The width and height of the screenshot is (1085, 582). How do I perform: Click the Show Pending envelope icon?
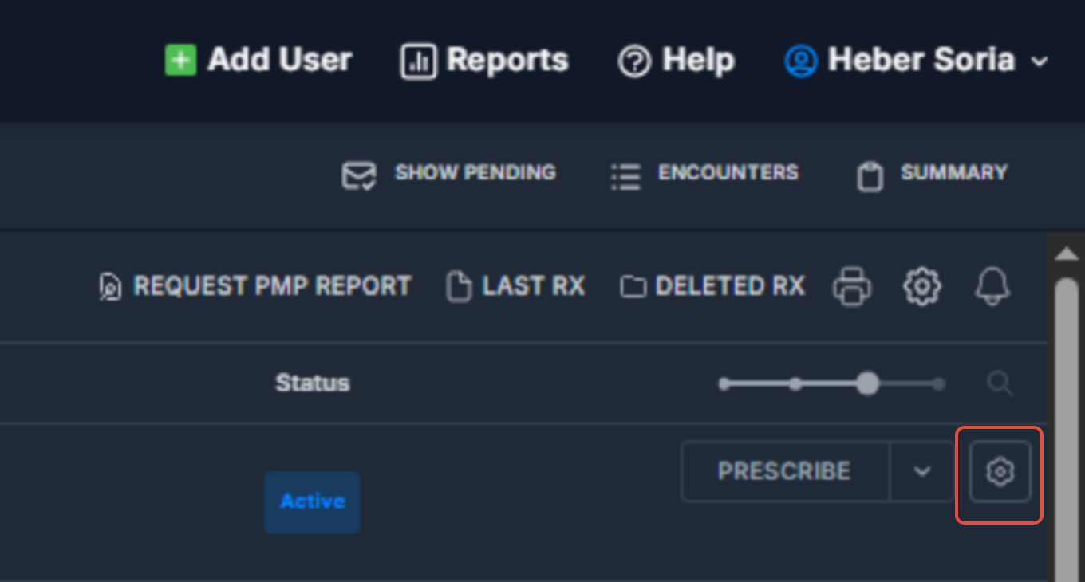(359, 175)
